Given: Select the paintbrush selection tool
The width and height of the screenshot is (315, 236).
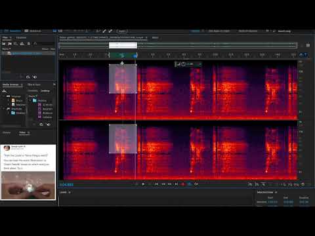Looking at the screenshot, I should coord(104,31).
